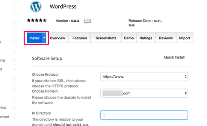Viewport: 207px width, 126px height.
Task: View the Screenshots tab
Action: 106,38
